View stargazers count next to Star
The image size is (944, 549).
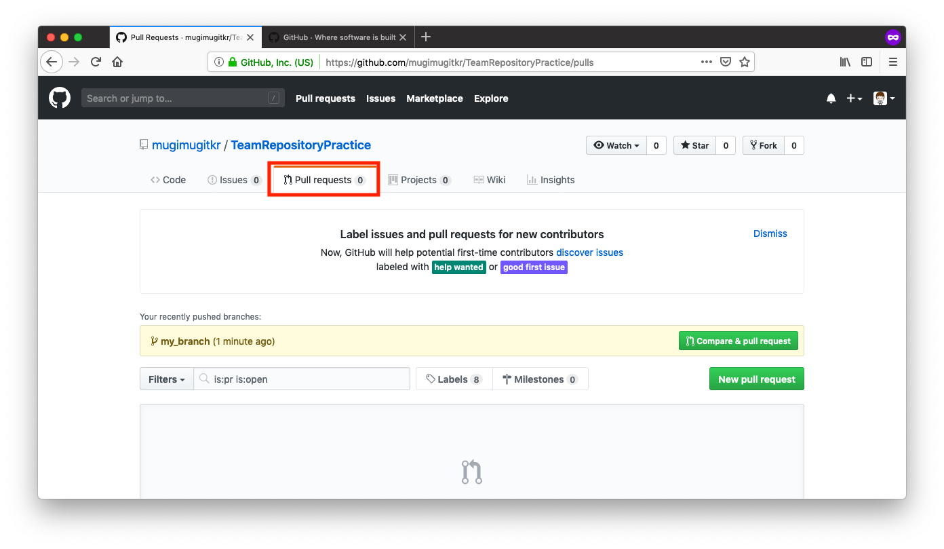click(726, 145)
